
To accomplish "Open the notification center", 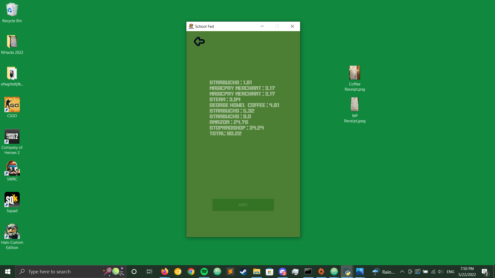I will [x=485, y=272].
